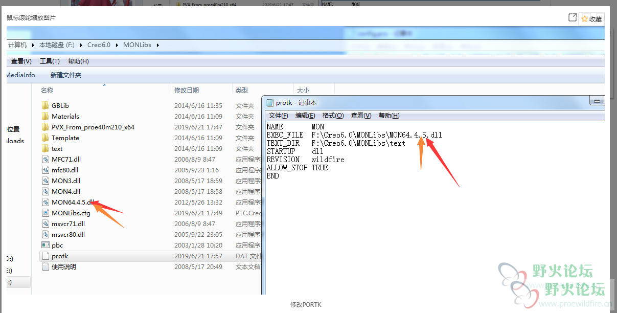Image resolution: width=617 pixels, height=313 pixels.
Task: Click the TEXT_DIR line in Notepad
Action: tap(336, 143)
